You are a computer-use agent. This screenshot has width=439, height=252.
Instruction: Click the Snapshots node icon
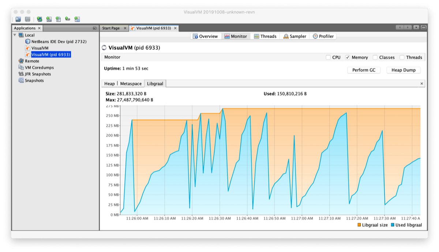point(21,81)
